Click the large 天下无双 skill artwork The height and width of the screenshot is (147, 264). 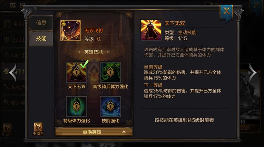[x=151, y=30]
